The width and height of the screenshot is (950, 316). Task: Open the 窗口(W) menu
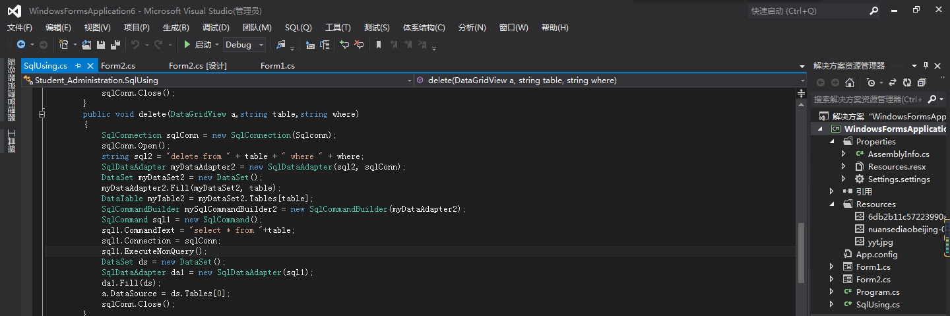tap(514, 27)
